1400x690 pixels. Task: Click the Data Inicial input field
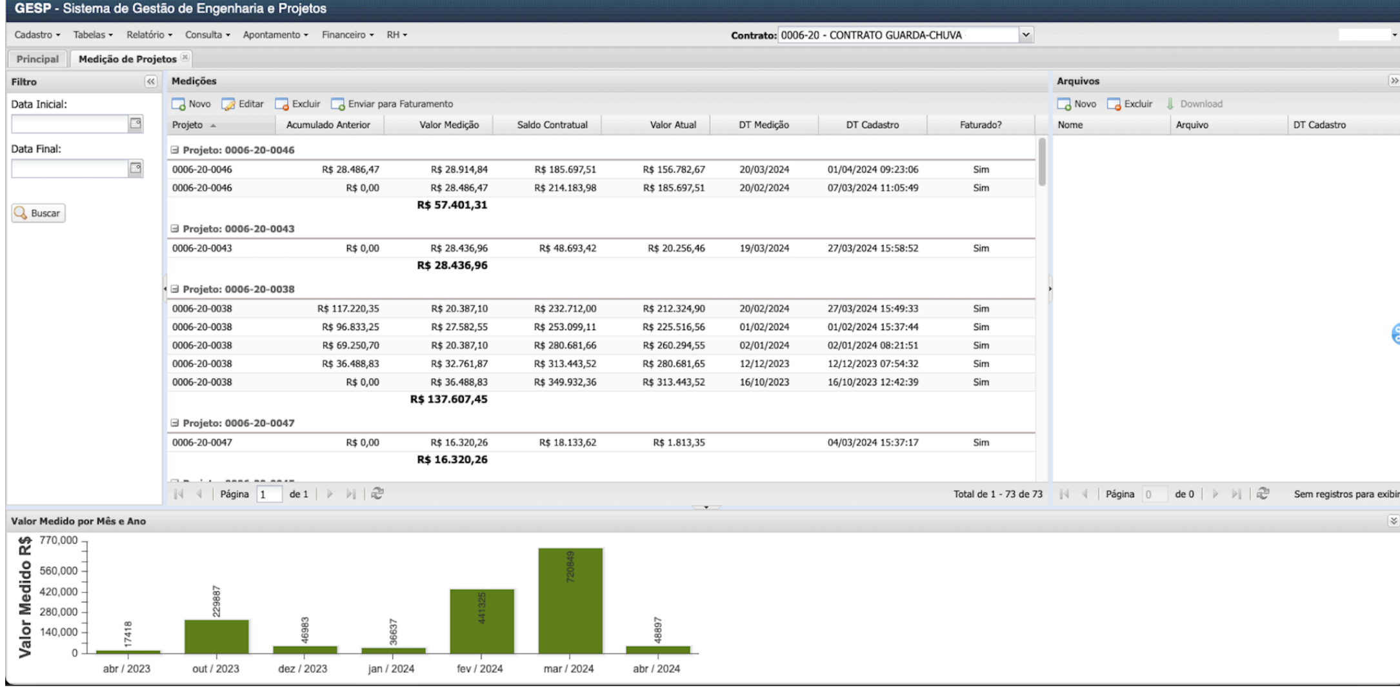point(70,124)
